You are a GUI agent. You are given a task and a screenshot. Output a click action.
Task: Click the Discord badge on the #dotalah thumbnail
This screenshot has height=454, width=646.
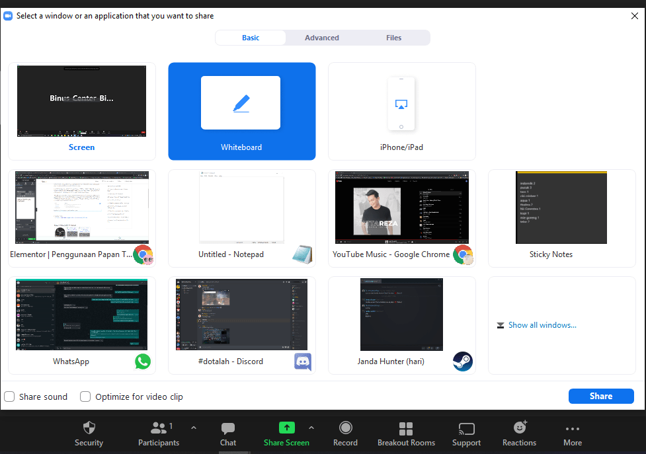tap(302, 361)
